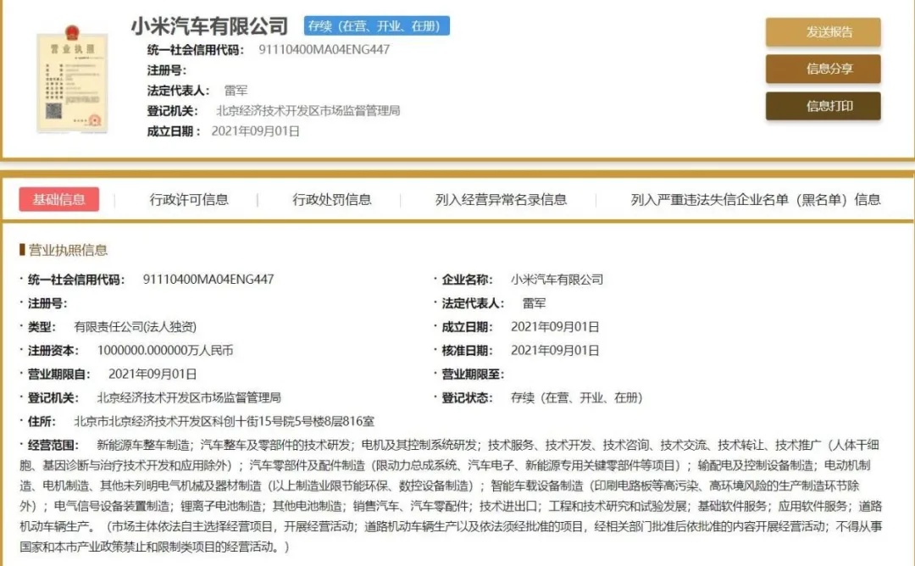
Task: Open the 列入严重违法失信企业名单（黑名单）信息 tab
Action: click(x=755, y=200)
